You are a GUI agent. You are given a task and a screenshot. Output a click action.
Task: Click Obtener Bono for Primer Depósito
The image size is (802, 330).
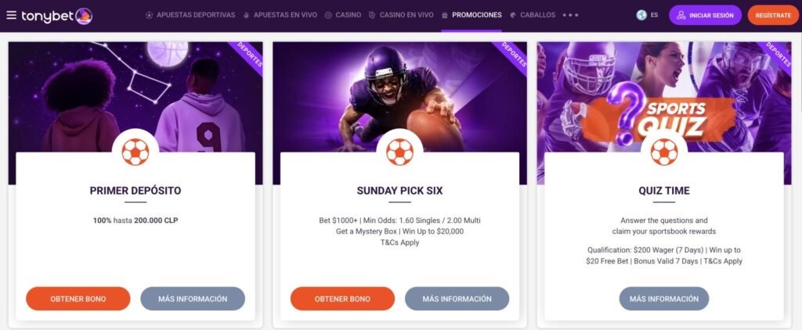78,299
